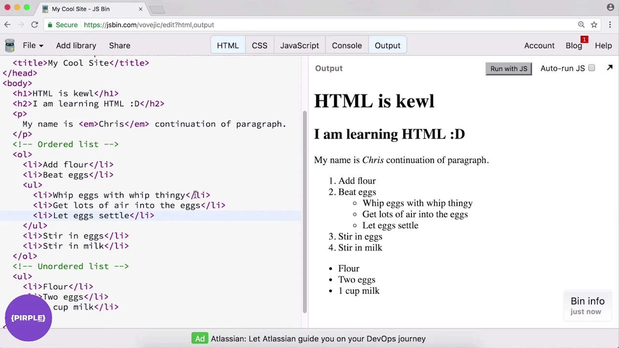Open the Atlassian DevOps ad link

pos(318,339)
